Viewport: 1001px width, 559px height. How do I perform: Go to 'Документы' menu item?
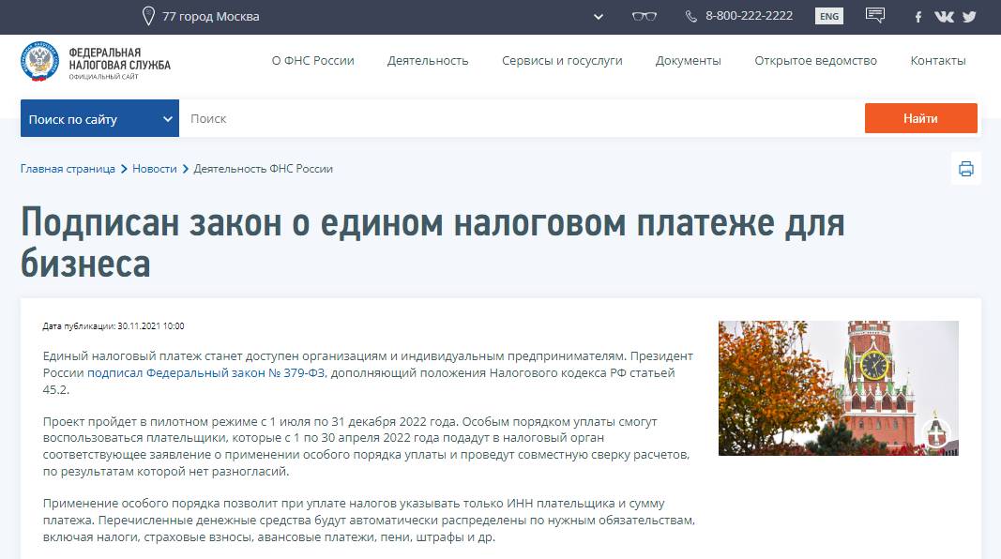point(688,61)
